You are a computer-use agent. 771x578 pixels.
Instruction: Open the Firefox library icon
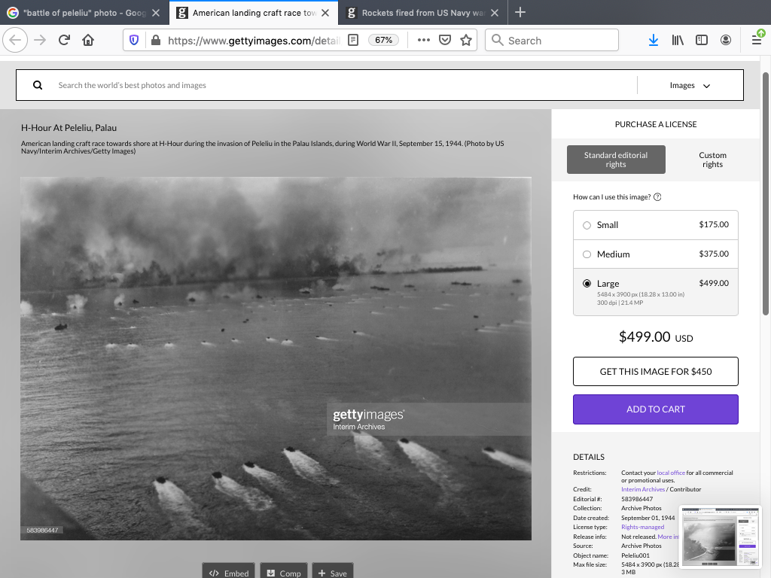[678, 41]
